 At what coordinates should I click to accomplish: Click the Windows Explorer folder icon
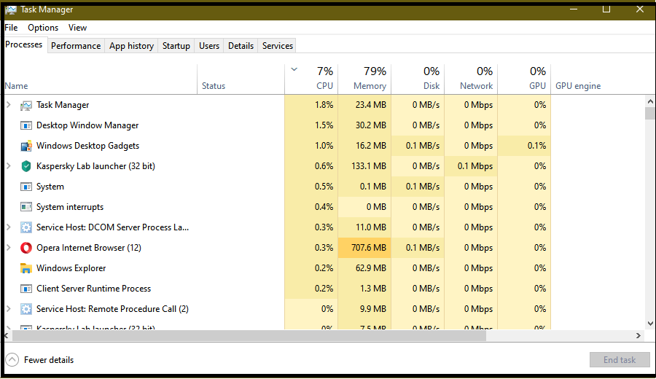(26, 268)
